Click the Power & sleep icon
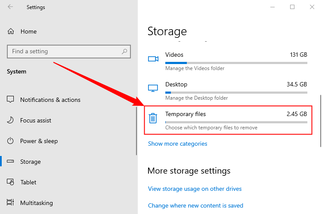This screenshot has height=214, width=322. pyautogui.click(x=11, y=141)
